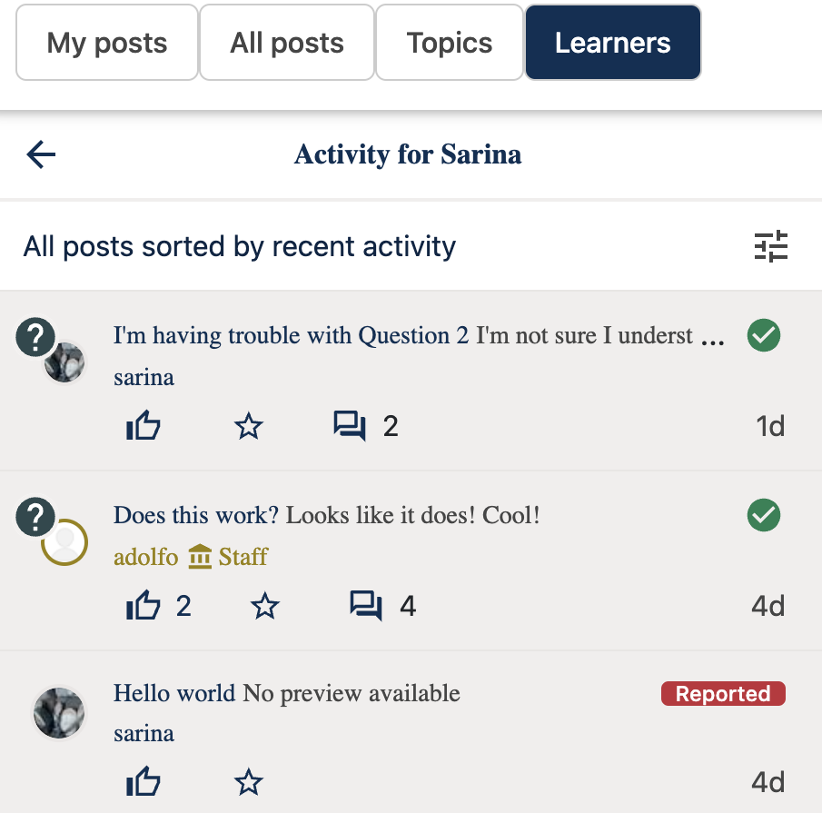Like sarina's Question 2 post

tap(144, 425)
